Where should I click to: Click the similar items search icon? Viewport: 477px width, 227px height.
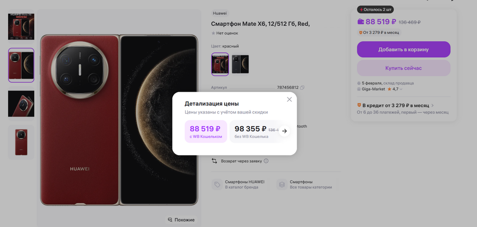170,220
